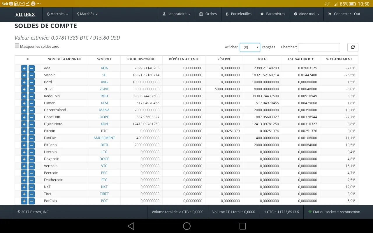Open the Paramètres page
This screenshot has height=233, width=373.
coord(273,14)
